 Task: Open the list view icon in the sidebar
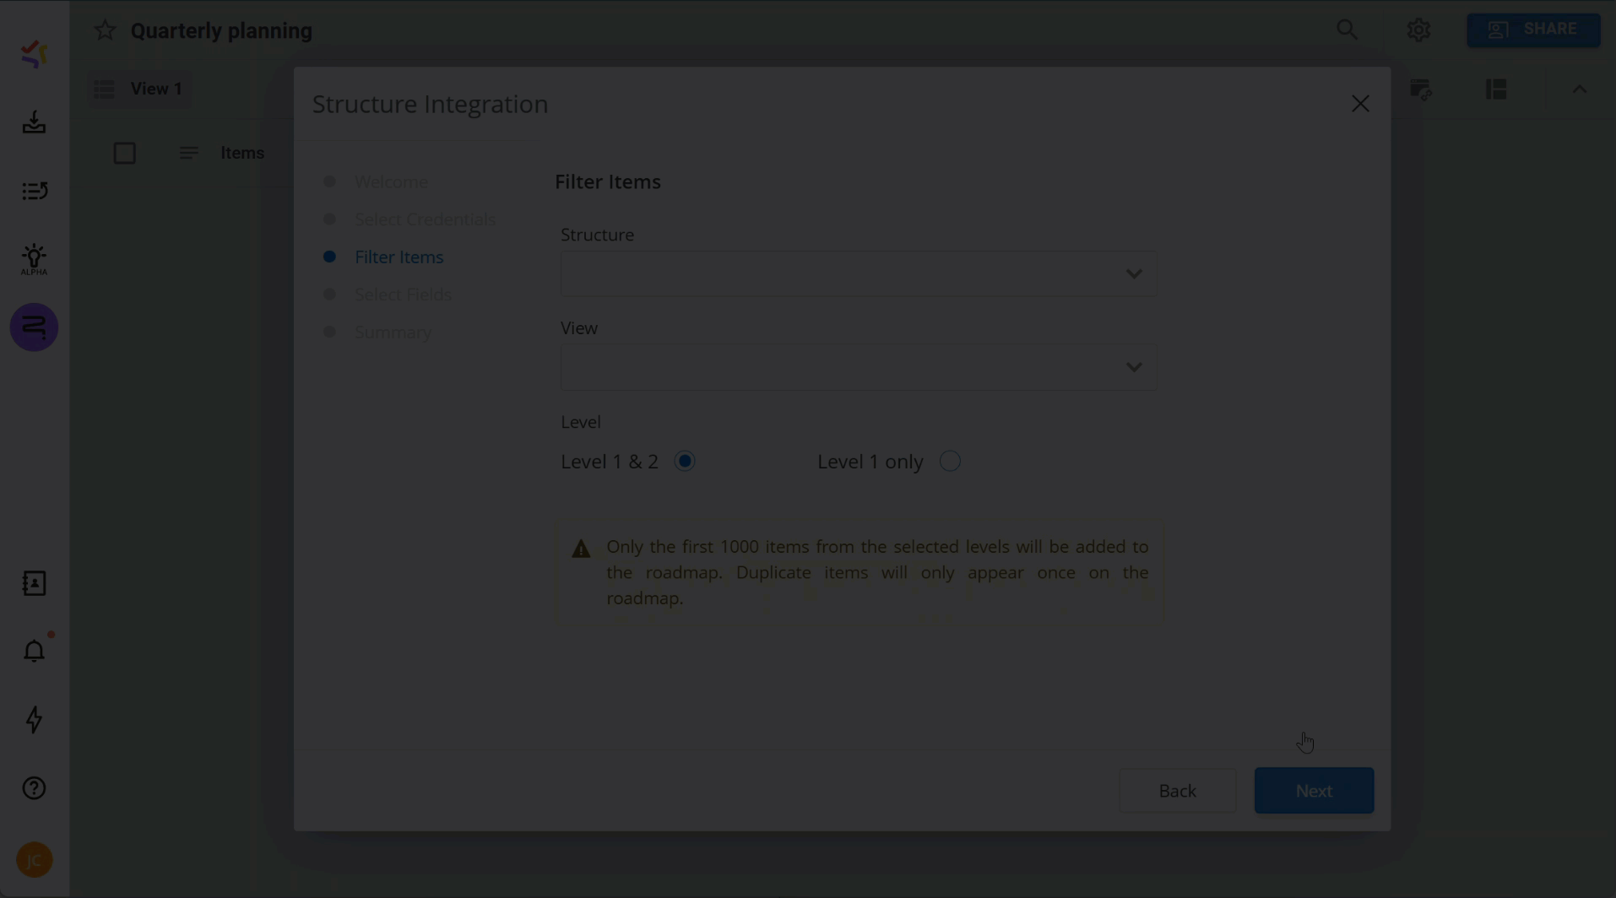34,191
